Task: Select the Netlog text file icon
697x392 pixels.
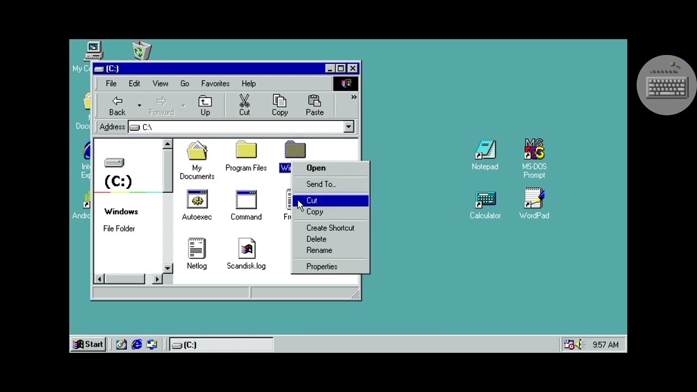Action: [x=197, y=248]
